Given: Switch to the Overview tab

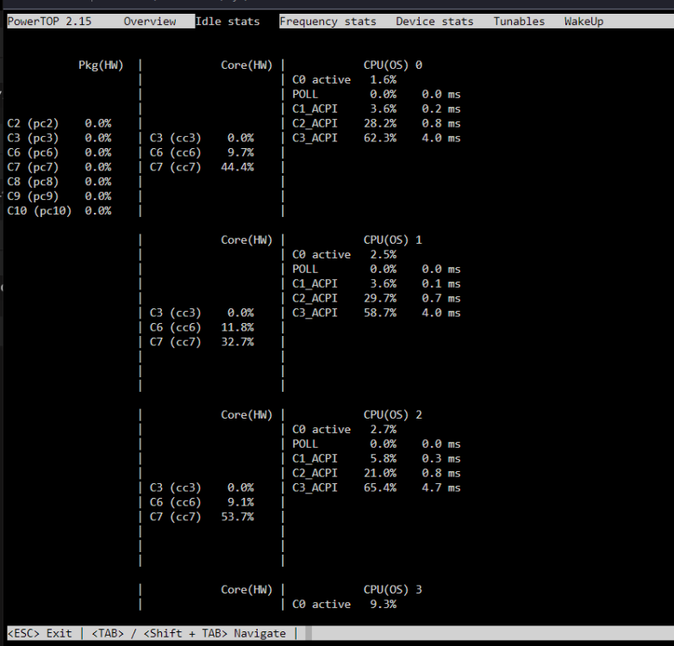Looking at the screenshot, I should (150, 22).
